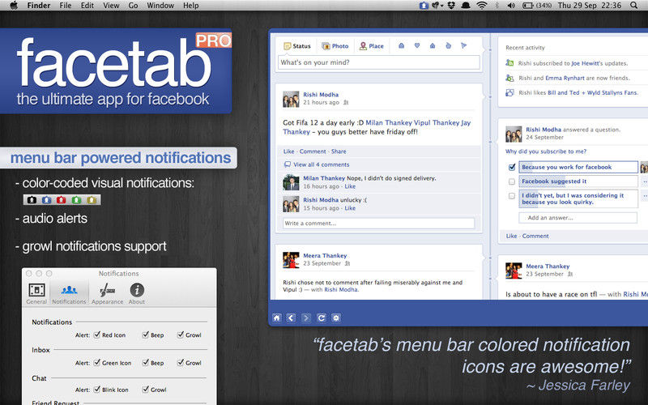The height and width of the screenshot is (405, 648).
Task: Open Spotlight search magnifier
Action: (634, 6)
